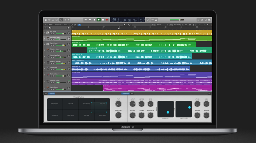This screenshot has width=256, height=143.
Task: Click the track hierarchy back arrow
Action: (46, 25)
